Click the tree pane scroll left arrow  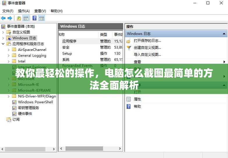tap(2, 149)
